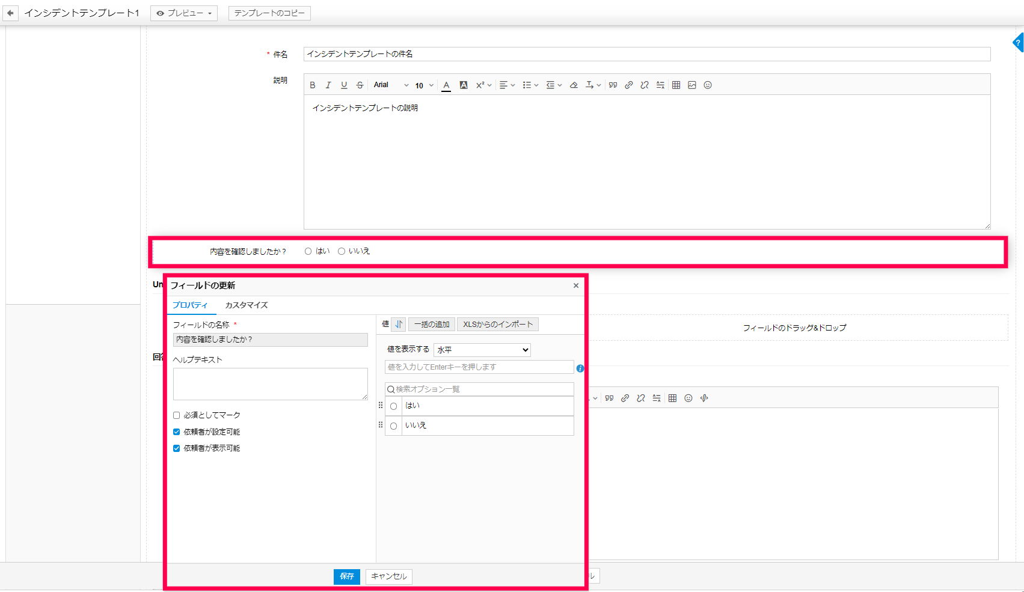
Task: Check the 必須としてマーク checkbox
Action: 177,415
